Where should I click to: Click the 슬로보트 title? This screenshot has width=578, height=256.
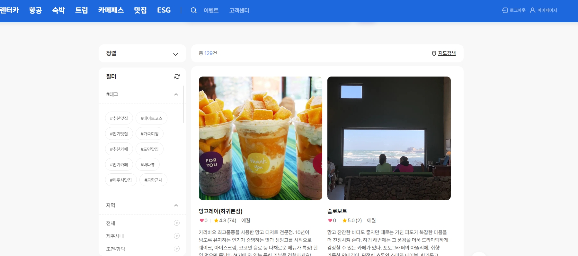pos(337,211)
